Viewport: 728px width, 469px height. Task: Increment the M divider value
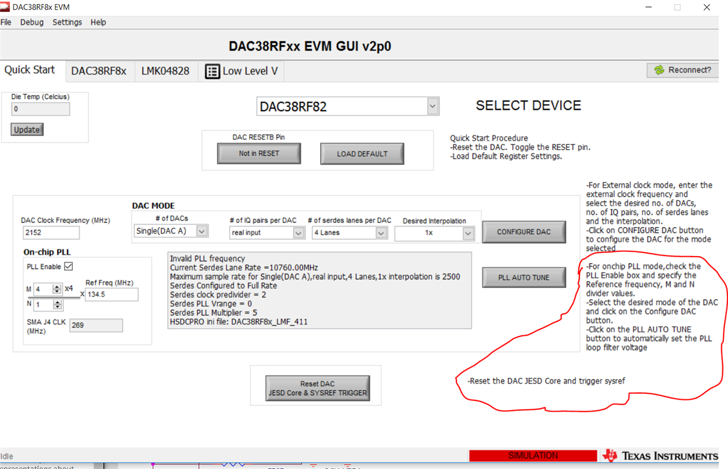(57, 286)
